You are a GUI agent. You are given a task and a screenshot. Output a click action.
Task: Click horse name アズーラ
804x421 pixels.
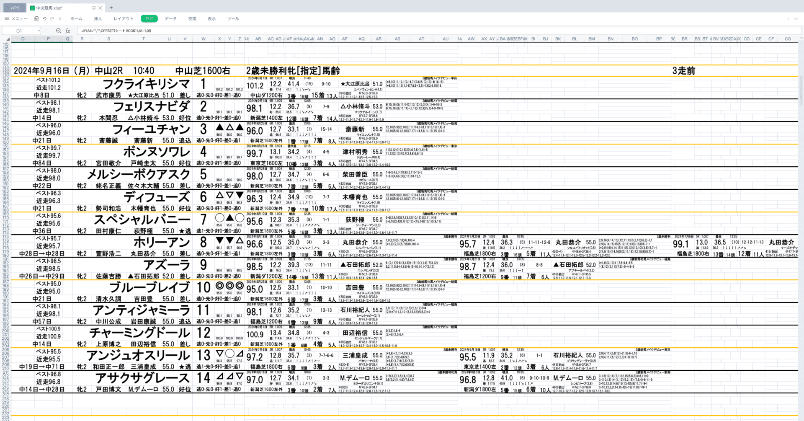pyautogui.click(x=167, y=265)
